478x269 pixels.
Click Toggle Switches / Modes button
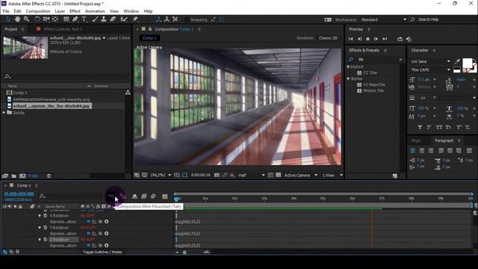[102, 252]
